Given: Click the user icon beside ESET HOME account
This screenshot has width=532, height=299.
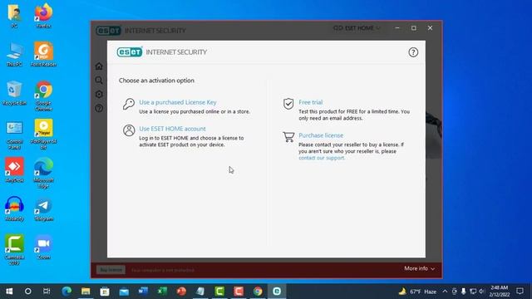Looking at the screenshot, I should tap(129, 130).
